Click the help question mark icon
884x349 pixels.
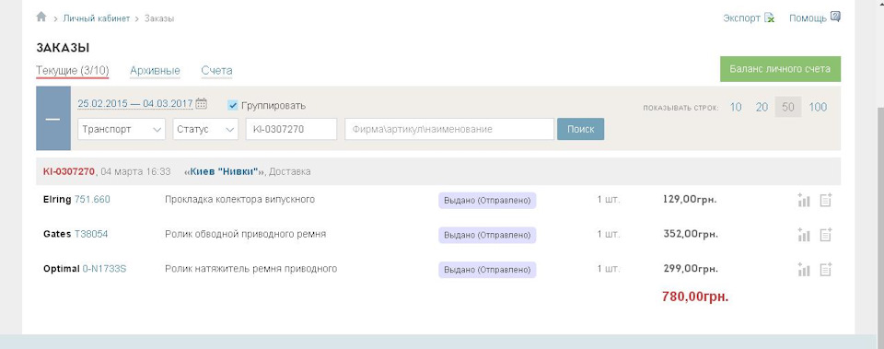point(835,17)
